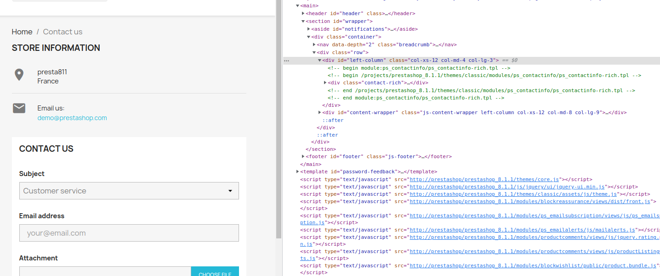This screenshot has width=660, height=276.
Task: Click the envelope icon next to Email us
Action: tap(19, 108)
